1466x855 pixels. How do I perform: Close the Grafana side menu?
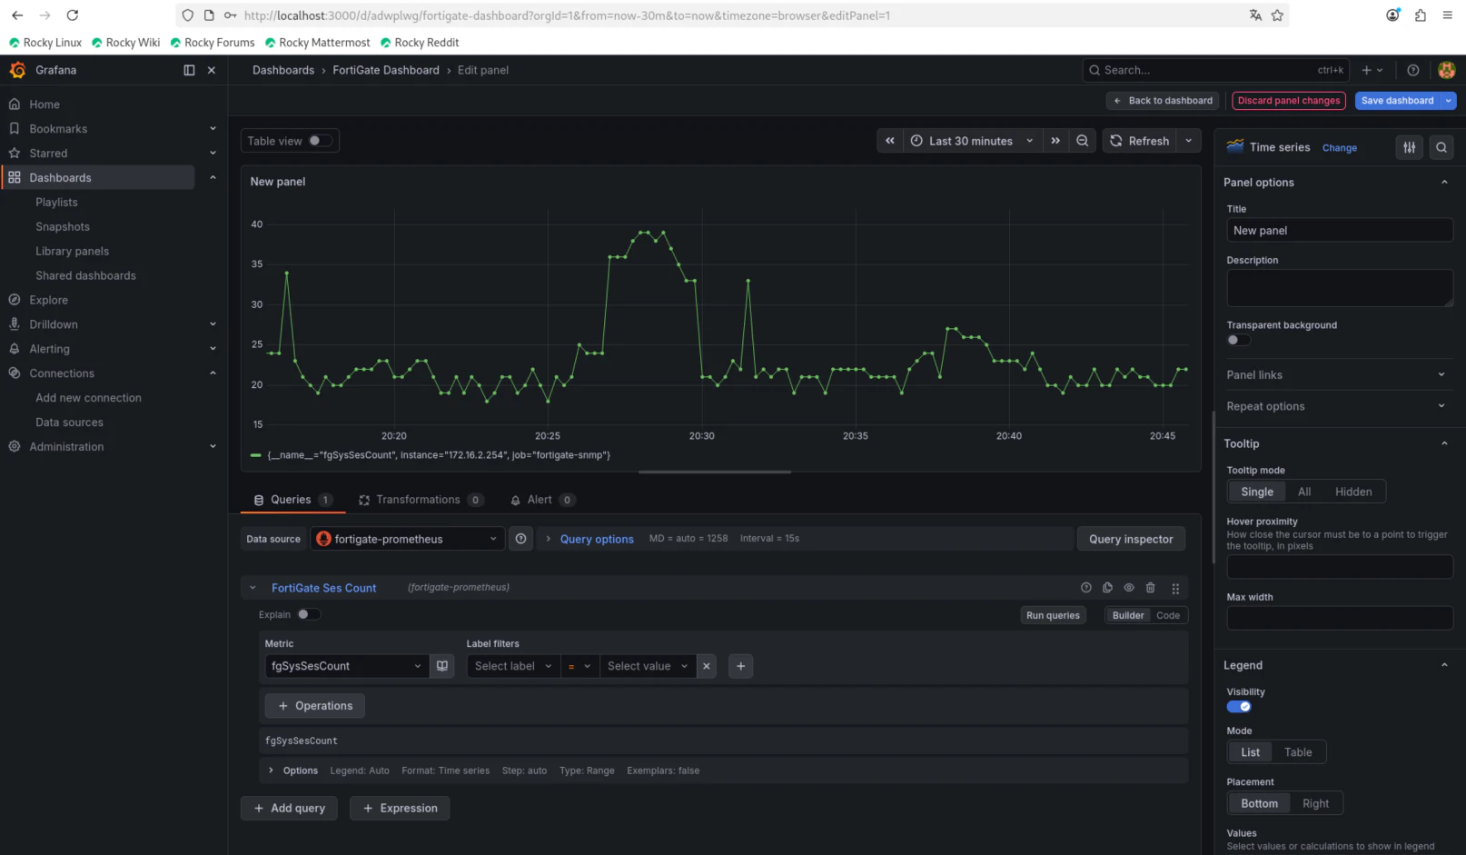[x=212, y=70]
